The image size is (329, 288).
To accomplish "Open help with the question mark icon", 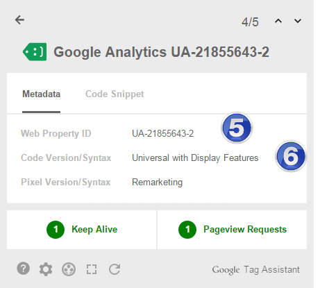I will [x=24, y=269].
